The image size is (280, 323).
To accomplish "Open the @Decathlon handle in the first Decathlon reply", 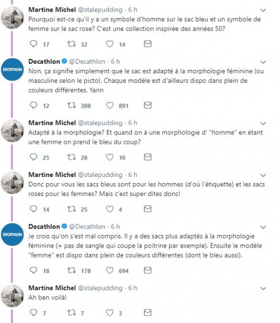I will click(x=87, y=62).
